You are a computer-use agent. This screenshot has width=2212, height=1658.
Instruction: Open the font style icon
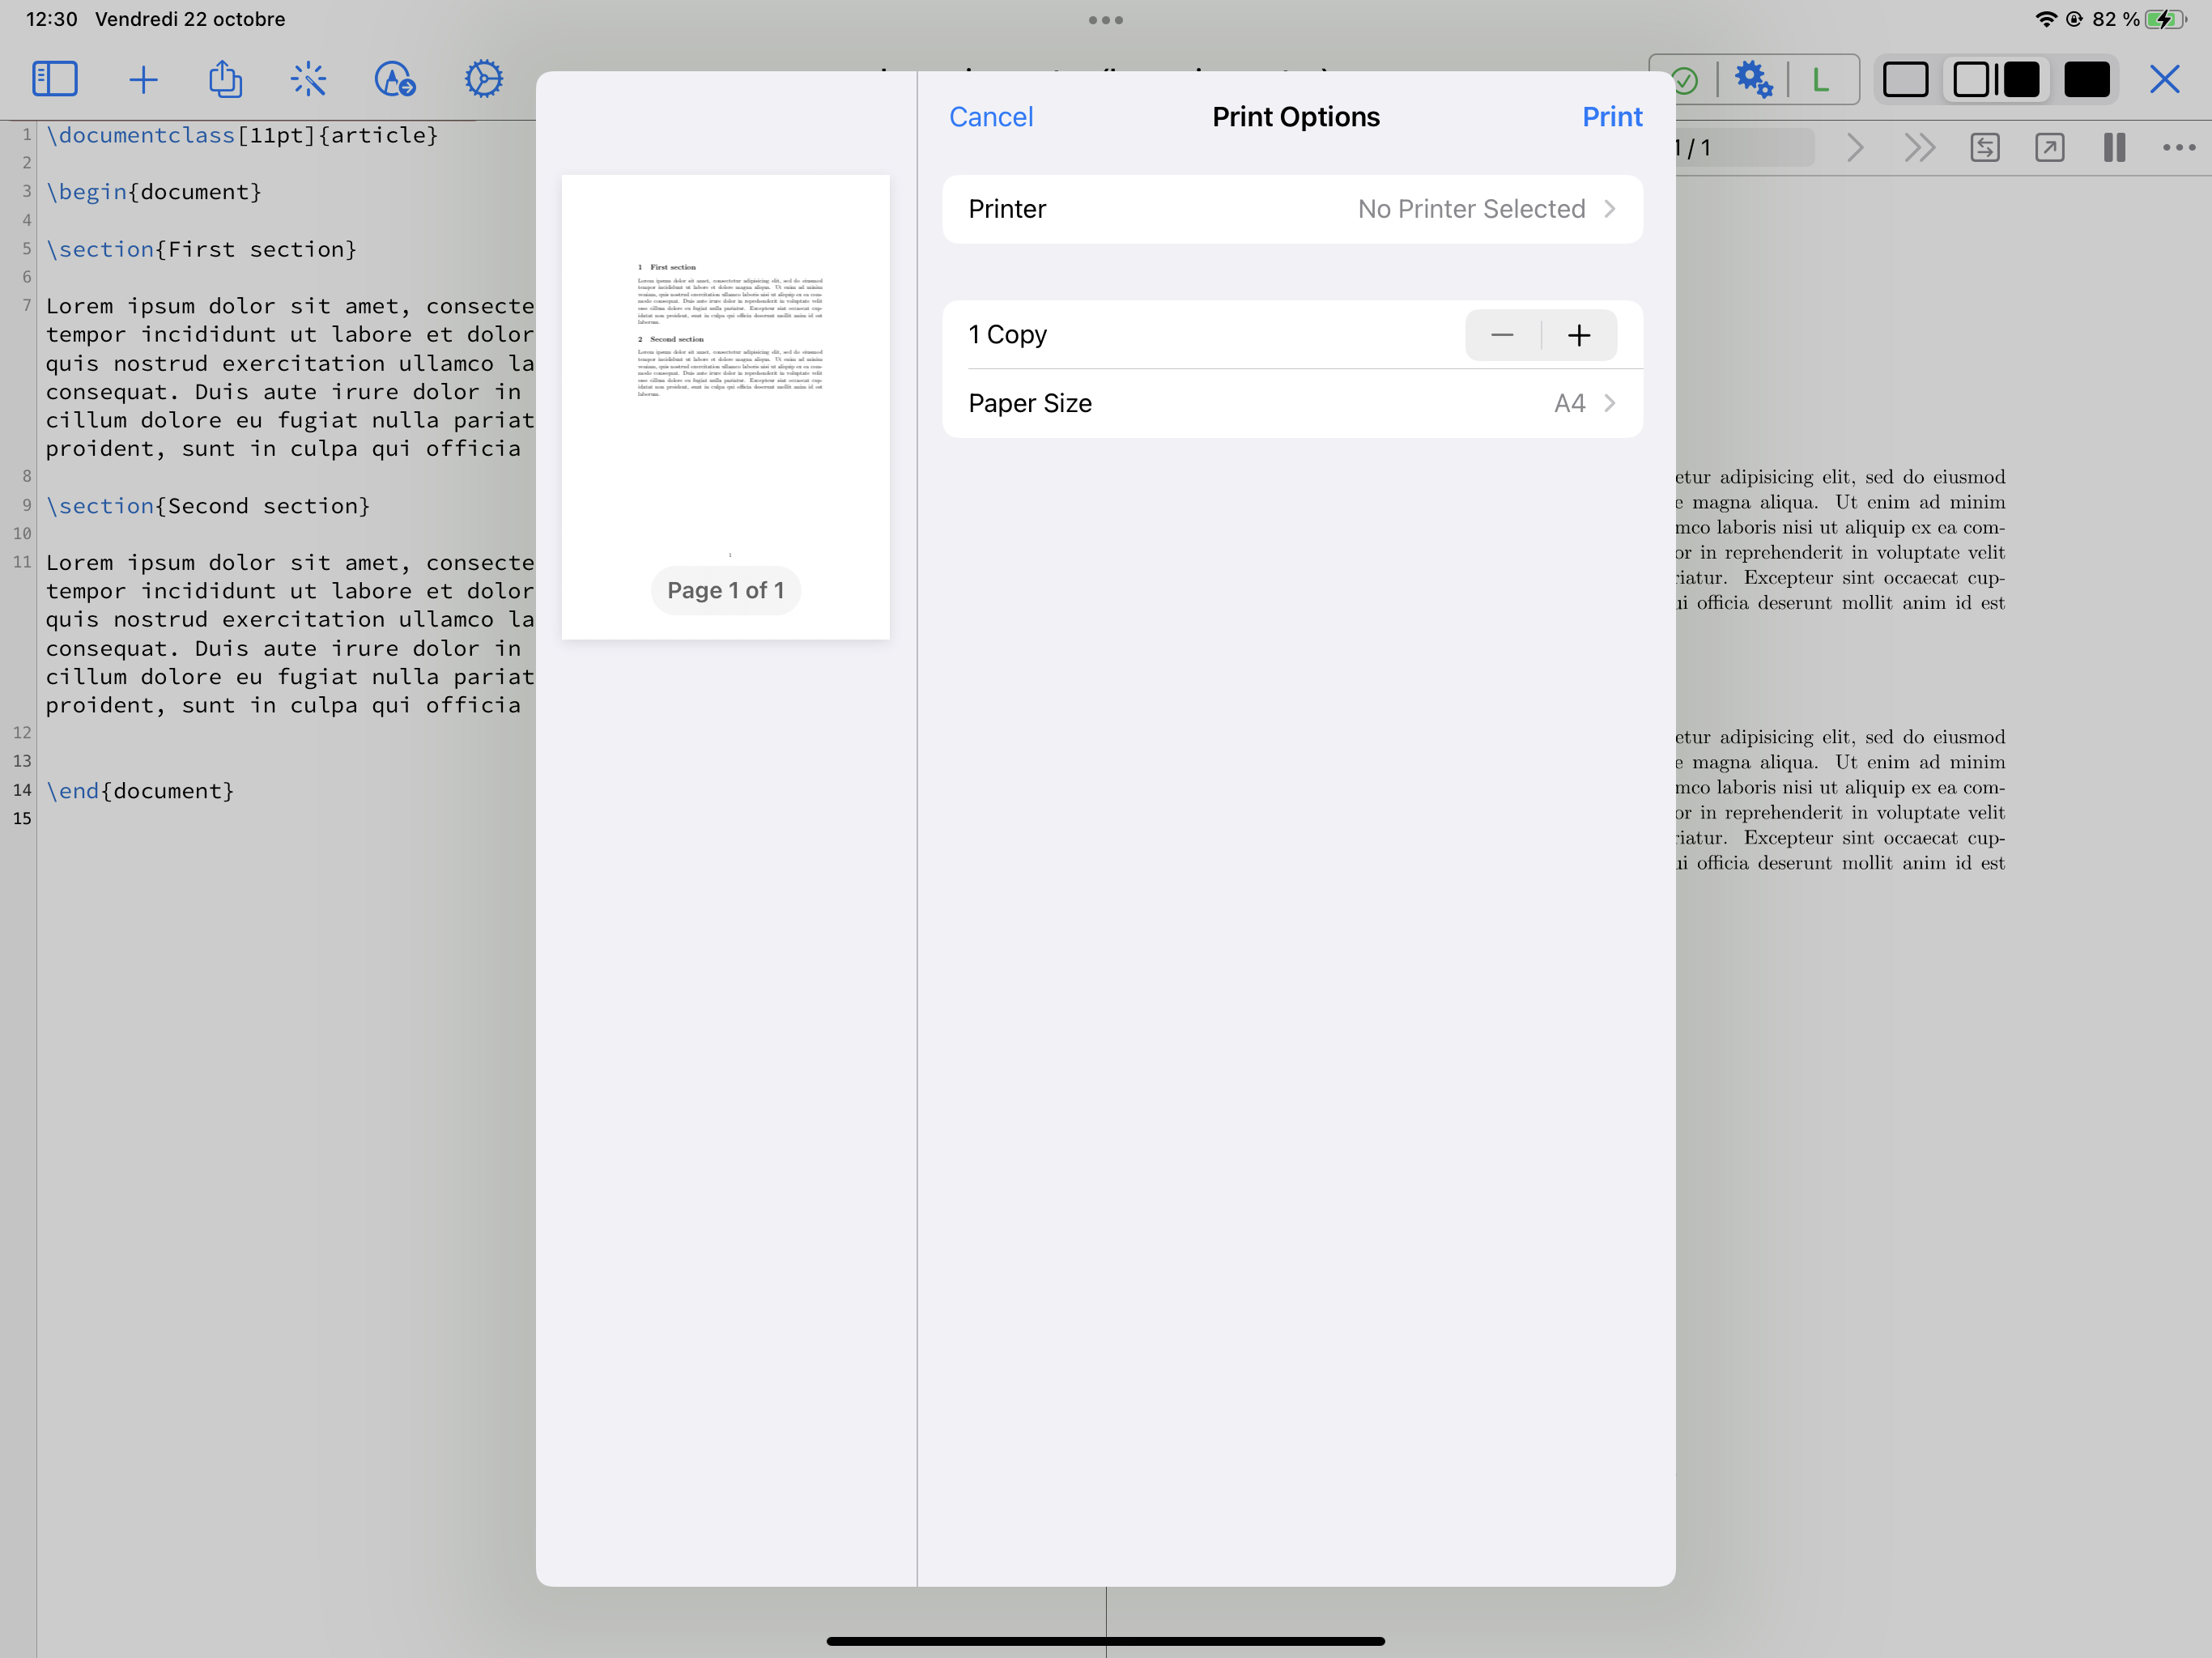(x=395, y=79)
